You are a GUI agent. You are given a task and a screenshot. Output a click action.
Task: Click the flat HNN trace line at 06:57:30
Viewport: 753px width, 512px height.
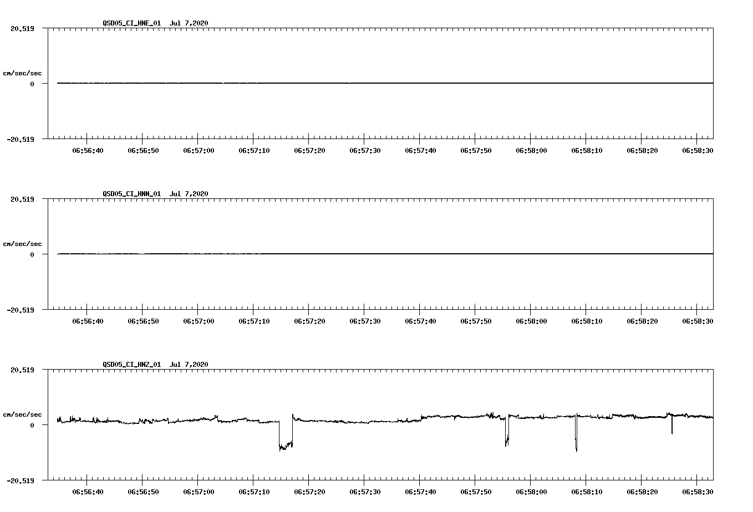click(x=365, y=254)
